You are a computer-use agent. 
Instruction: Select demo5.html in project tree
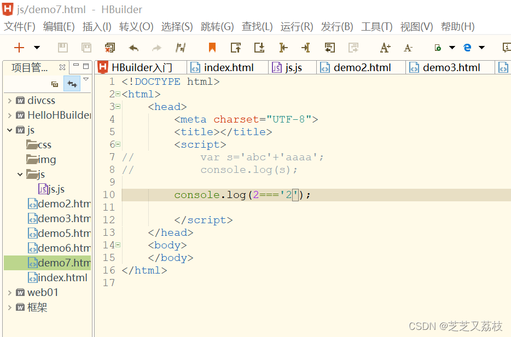[59, 234]
